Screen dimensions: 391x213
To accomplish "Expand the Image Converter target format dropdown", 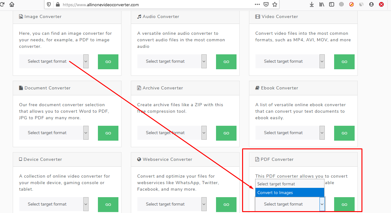I will (54, 61).
